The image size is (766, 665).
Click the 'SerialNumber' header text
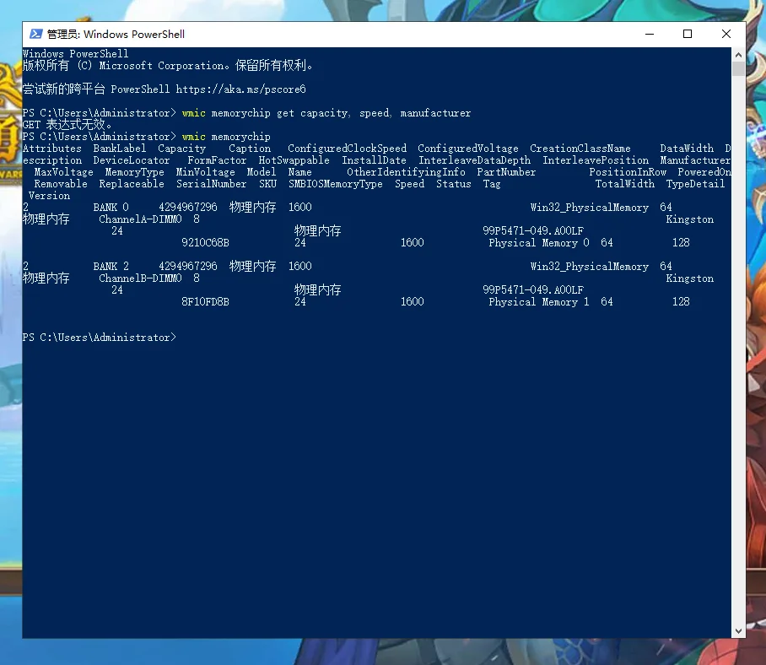pyautogui.click(x=211, y=184)
